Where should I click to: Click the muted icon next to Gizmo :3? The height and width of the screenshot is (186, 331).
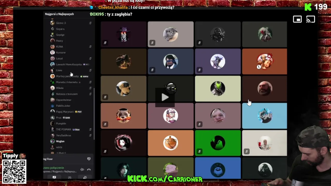point(90,23)
